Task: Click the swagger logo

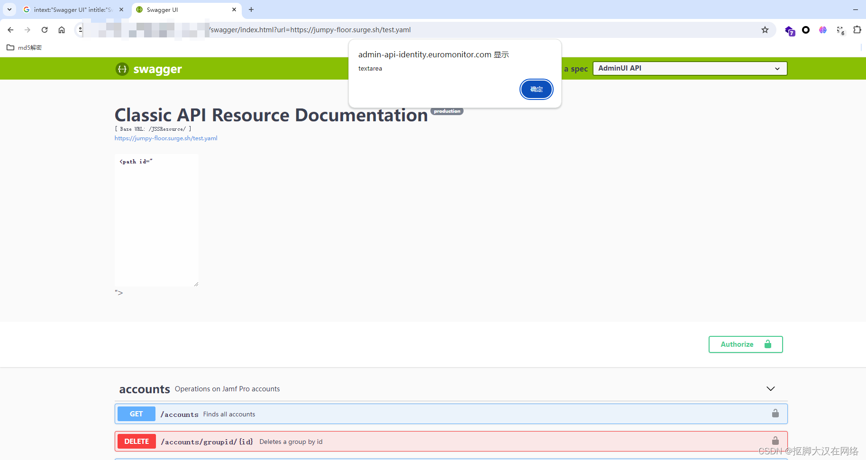Action: (149, 69)
